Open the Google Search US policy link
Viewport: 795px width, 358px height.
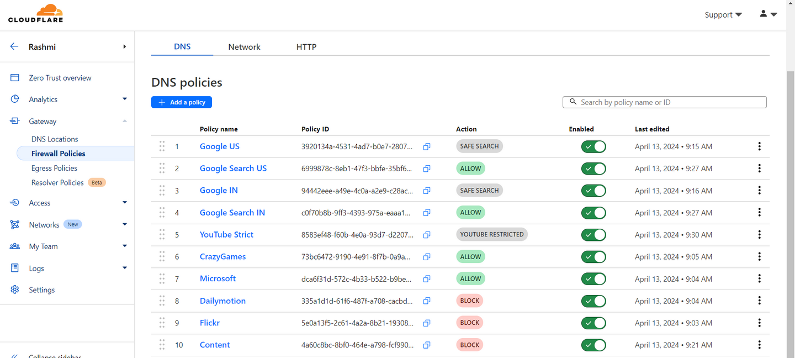pyautogui.click(x=233, y=169)
